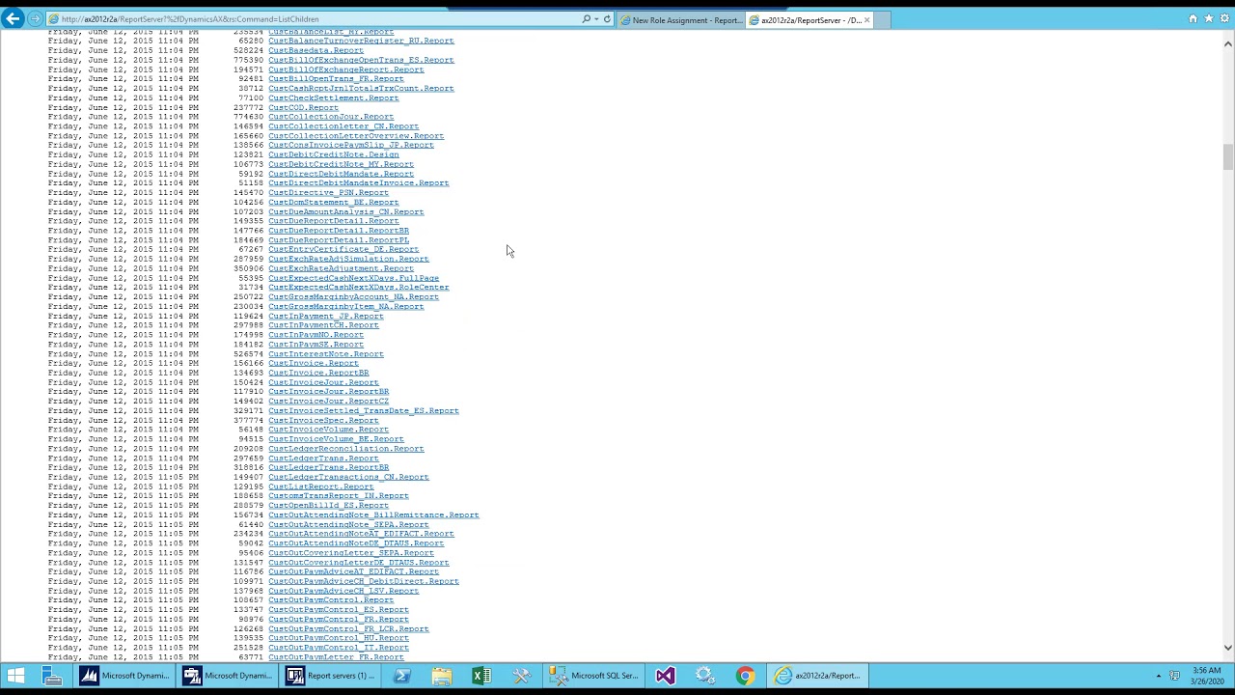Open PowerShell from the taskbar
This screenshot has width=1235, height=695.
(x=402, y=676)
